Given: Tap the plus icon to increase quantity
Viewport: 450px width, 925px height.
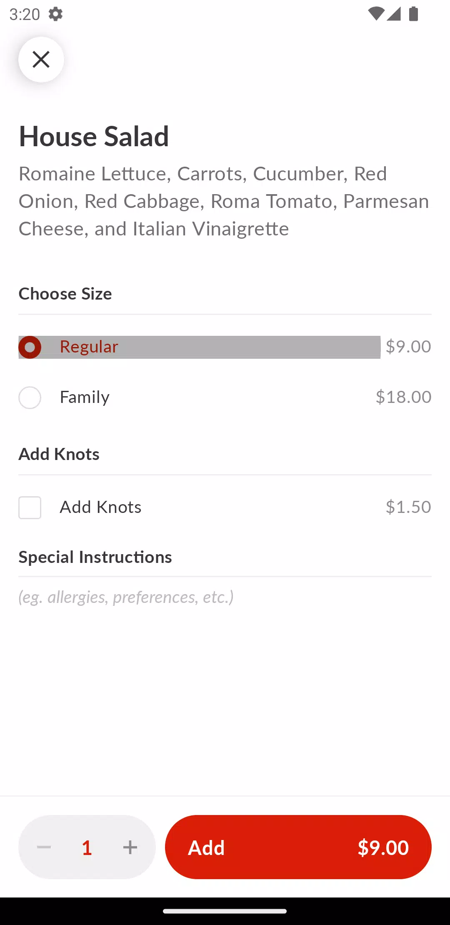Looking at the screenshot, I should coord(130,847).
